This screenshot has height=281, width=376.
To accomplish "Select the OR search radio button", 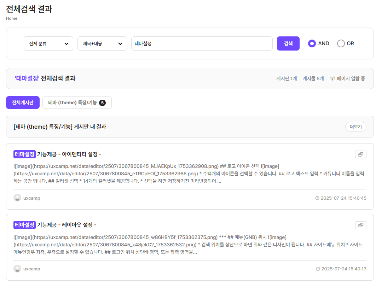I will [341, 43].
